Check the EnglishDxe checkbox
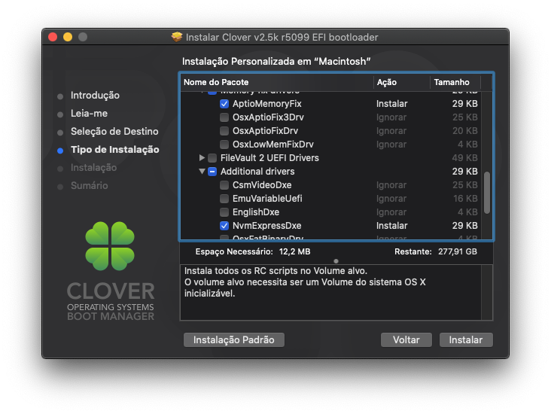551x414 pixels. click(x=224, y=212)
